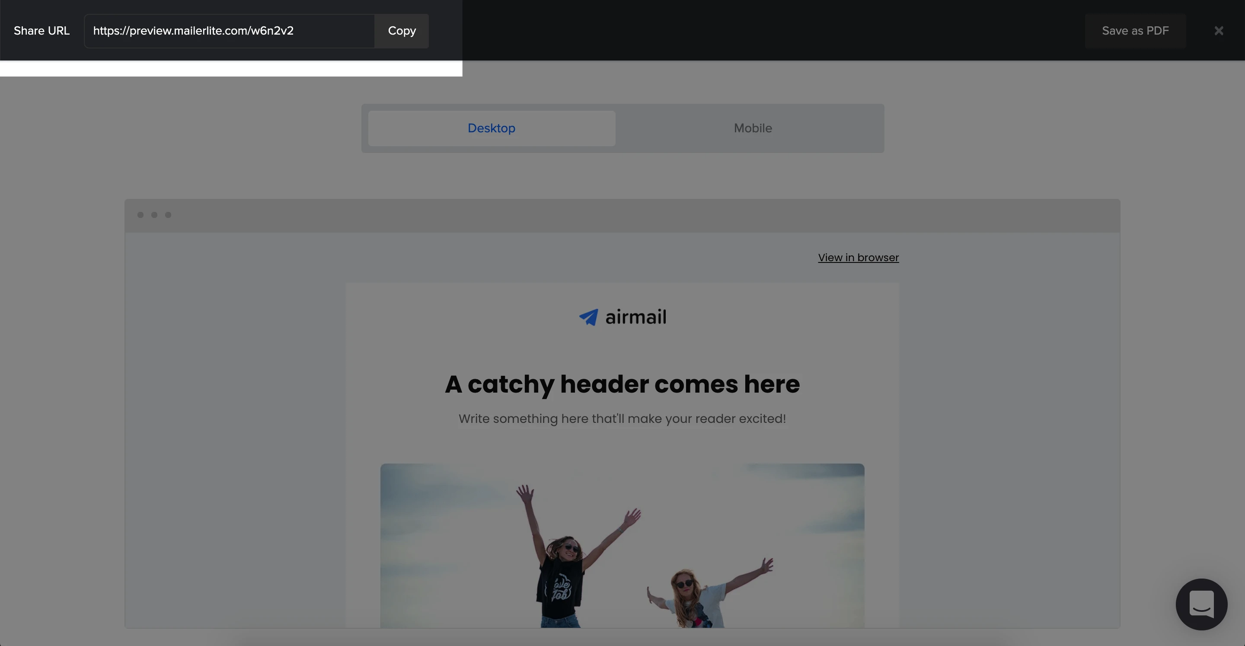The width and height of the screenshot is (1245, 646).
Task: Focus the preview.mailerlite.com URL field
Action: click(229, 31)
